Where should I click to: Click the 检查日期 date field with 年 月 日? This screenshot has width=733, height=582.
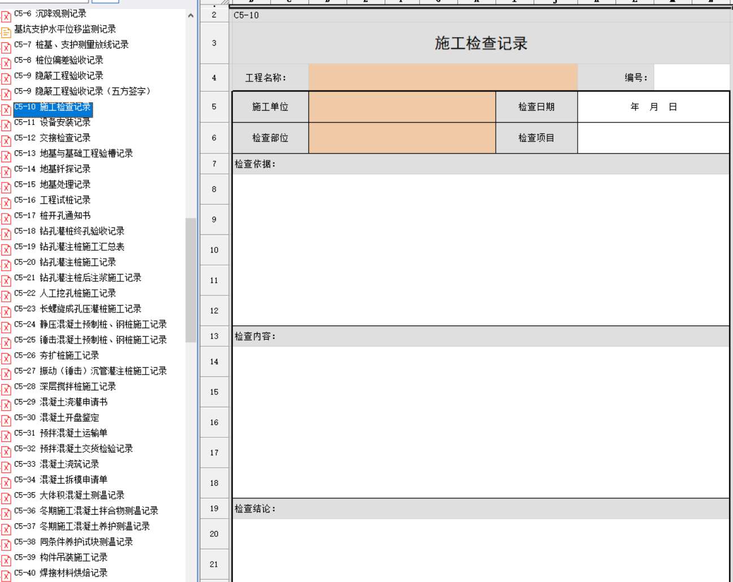click(653, 107)
